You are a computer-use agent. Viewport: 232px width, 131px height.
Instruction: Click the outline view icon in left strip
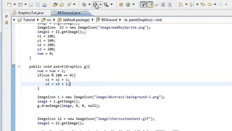click(7, 23)
